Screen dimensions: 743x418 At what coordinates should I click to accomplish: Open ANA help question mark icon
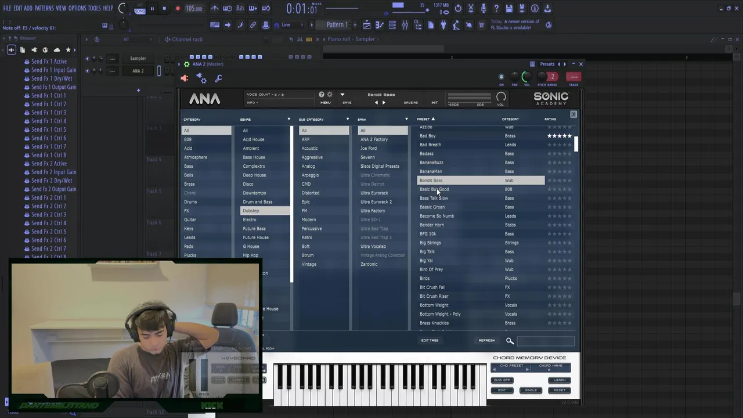coord(322,95)
